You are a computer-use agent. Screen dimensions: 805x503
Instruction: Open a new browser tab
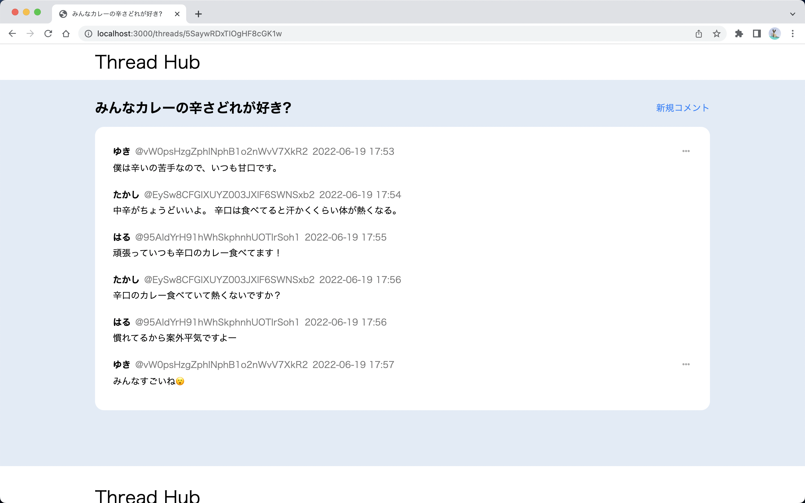(x=198, y=14)
